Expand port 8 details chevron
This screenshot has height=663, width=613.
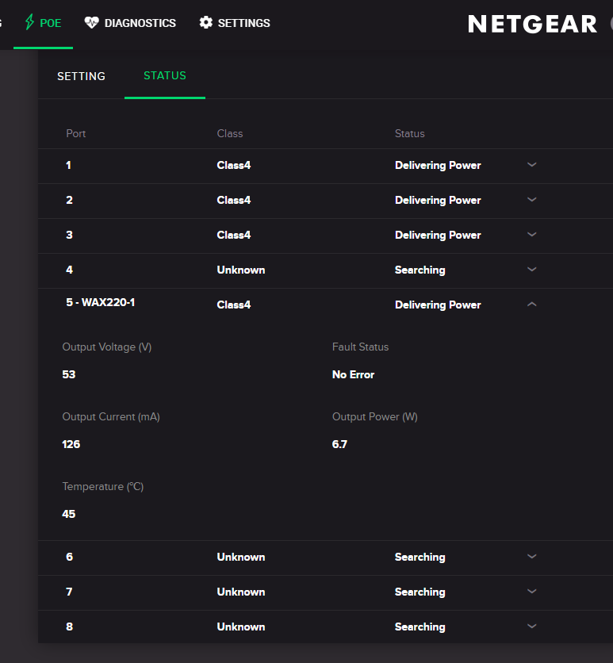pos(532,627)
